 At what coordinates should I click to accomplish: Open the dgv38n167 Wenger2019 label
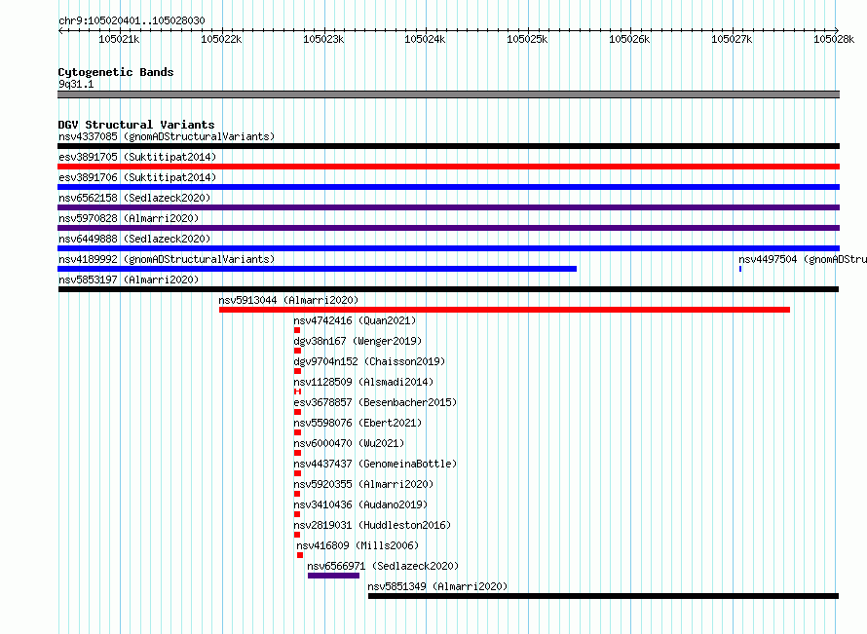(x=358, y=341)
